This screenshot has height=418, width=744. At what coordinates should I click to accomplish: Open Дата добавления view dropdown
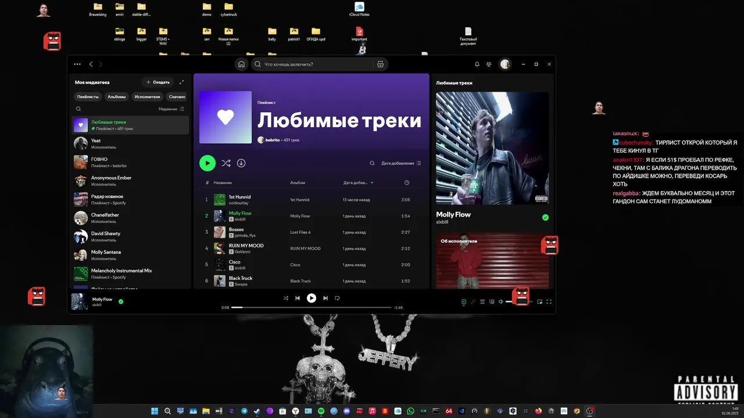tap(401, 163)
